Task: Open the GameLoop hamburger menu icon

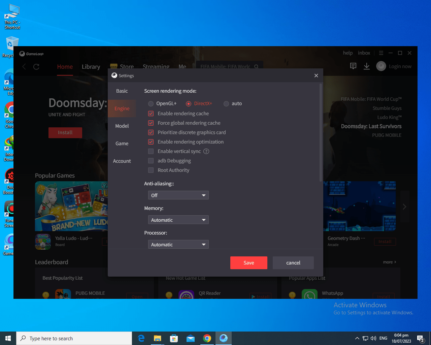Action: [x=381, y=53]
